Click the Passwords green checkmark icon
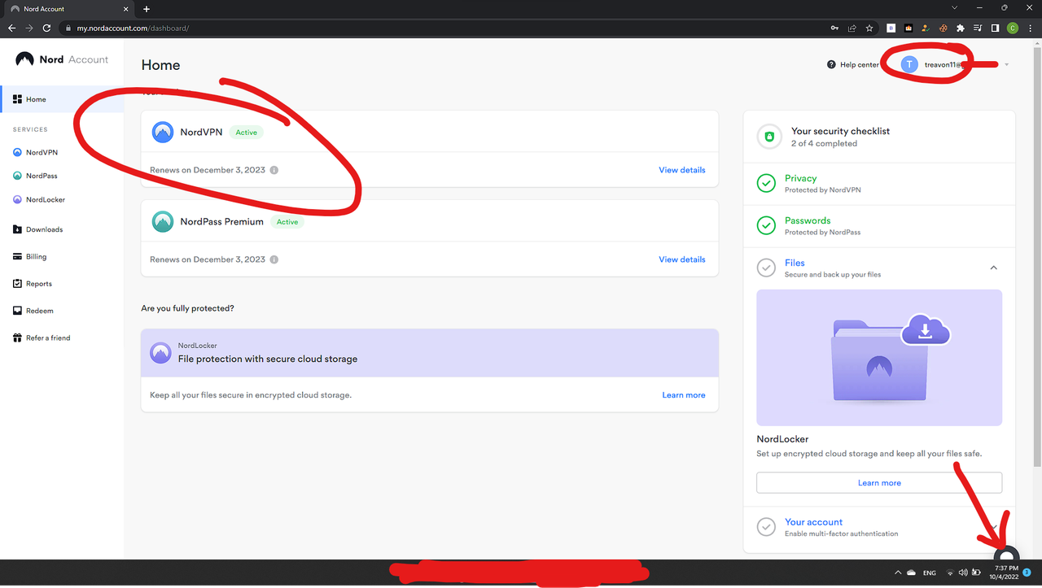Screen dimensions: 1042x588 coord(766,225)
